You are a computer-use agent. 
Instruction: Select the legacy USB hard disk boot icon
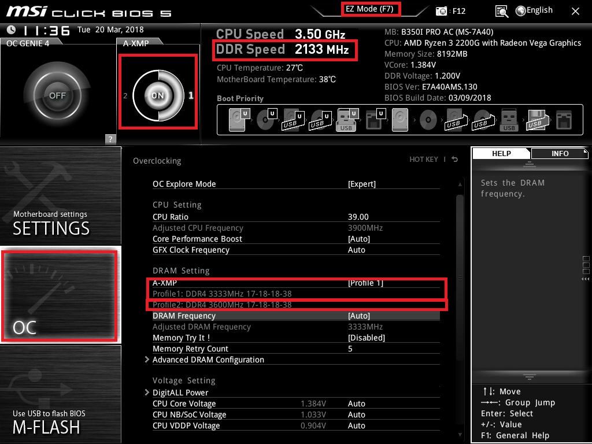pyautogui.click(x=456, y=120)
